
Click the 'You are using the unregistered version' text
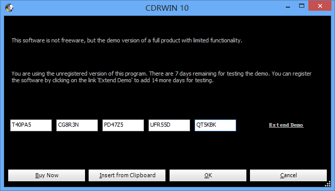click(161, 77)
